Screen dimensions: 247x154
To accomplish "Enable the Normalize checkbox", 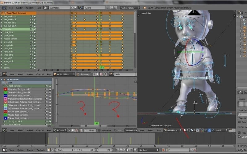I will (99, 130).
